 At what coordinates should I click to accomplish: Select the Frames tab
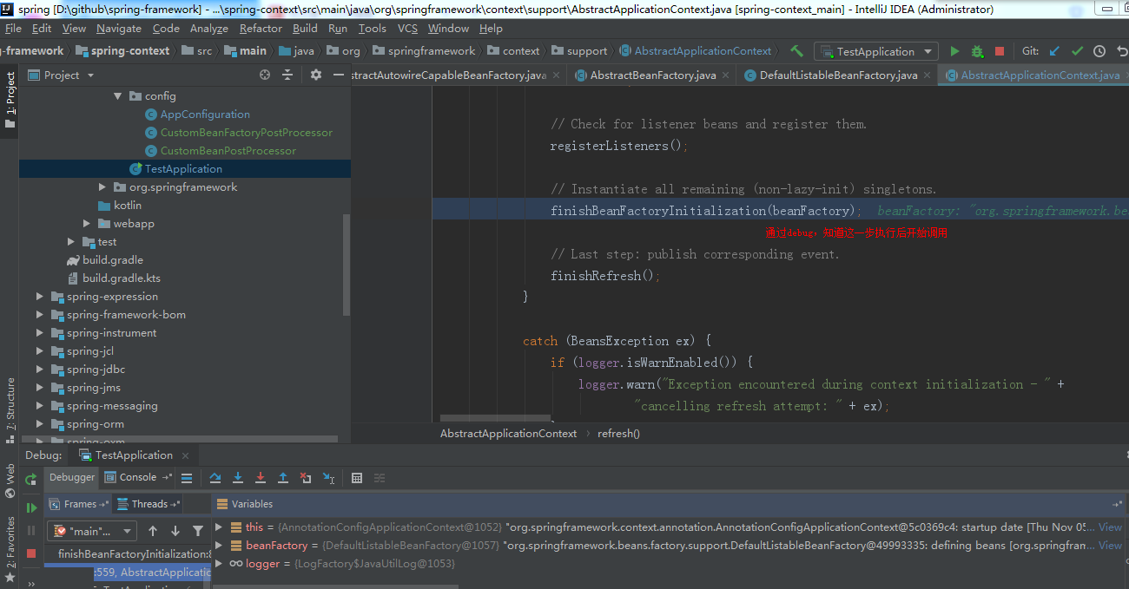tap(80, 504)
